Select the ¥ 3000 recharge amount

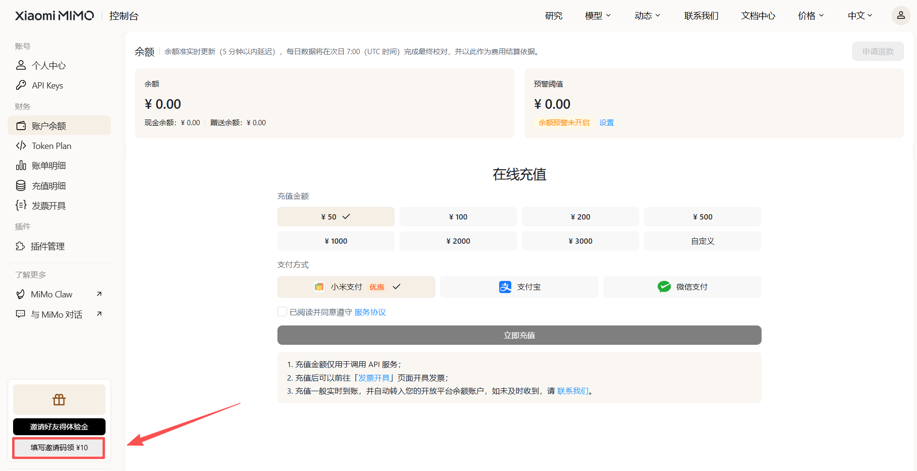[581, 241]
